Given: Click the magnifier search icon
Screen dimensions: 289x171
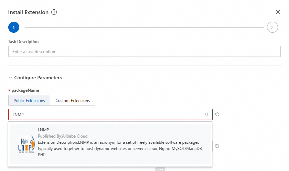Looking at the screenshot, I should coord(207,114).
